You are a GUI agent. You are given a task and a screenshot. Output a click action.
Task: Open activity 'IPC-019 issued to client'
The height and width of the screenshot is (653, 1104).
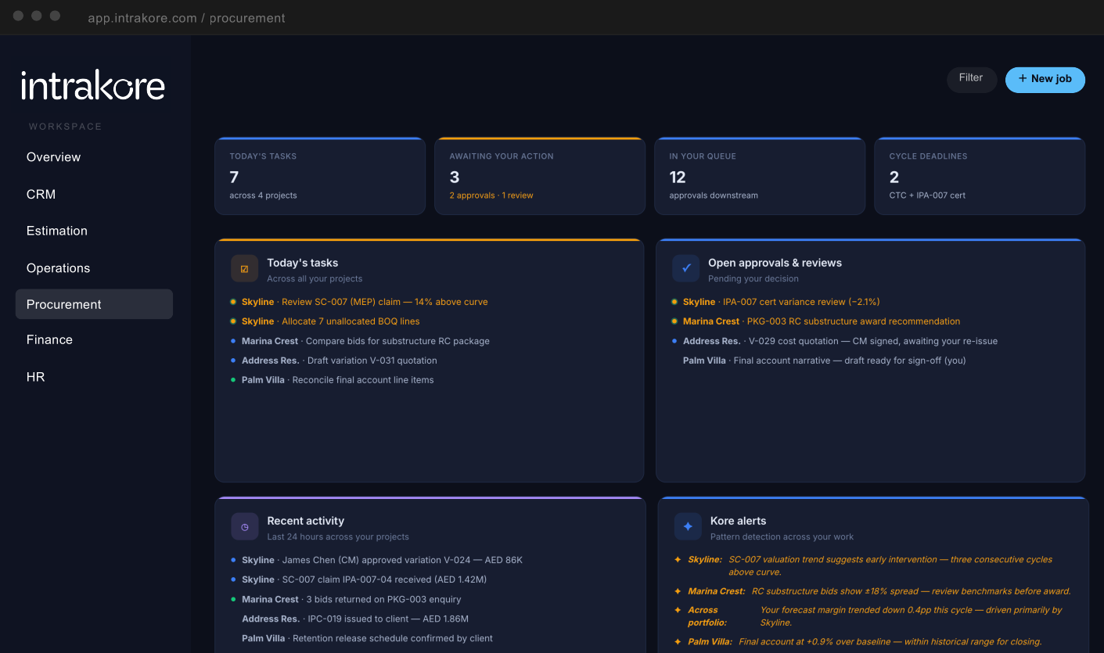355,619
